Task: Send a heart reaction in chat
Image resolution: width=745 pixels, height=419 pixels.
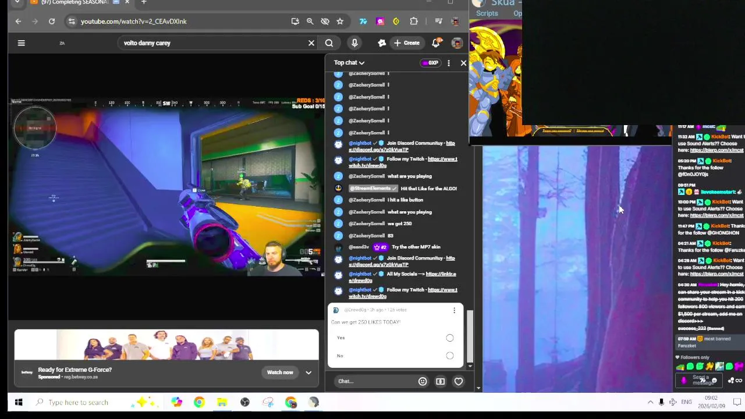Action: [459, 381]
